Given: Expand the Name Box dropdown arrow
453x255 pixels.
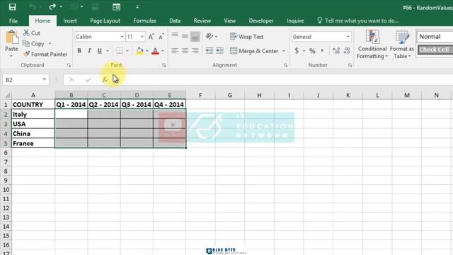Looking at the screenshot, I should tap(44, 79).
